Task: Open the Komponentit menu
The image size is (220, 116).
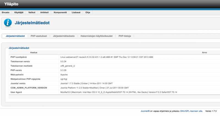Action: (x=60, y=12)
